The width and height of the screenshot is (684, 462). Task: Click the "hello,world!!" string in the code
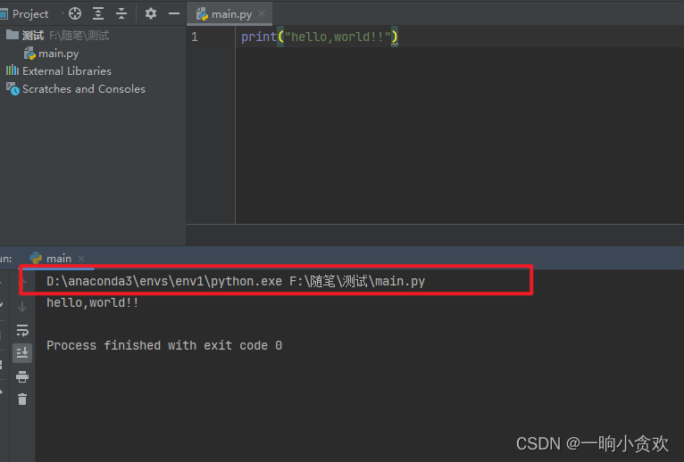[x=338, y=37]
